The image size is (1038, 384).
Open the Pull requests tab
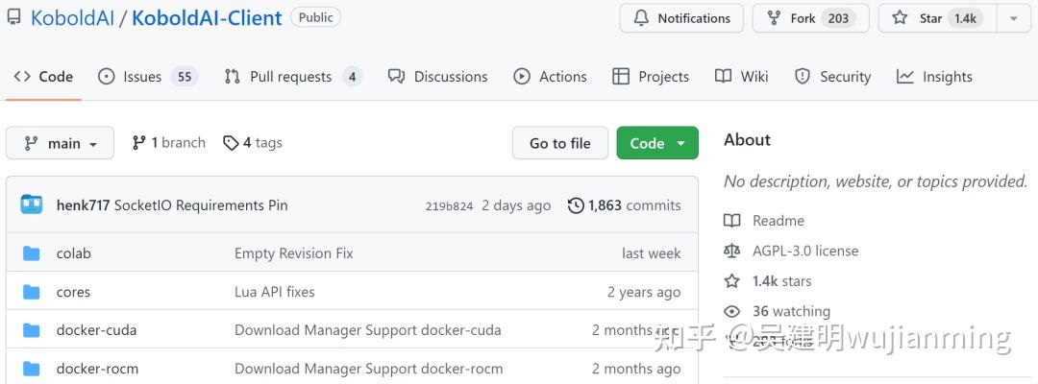pos(291,77)
